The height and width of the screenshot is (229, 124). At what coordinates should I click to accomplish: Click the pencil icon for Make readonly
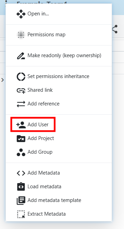point(21,56)
